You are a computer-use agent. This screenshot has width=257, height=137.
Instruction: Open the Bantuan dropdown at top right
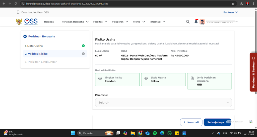pyautogui.click(x=230, y=12)
